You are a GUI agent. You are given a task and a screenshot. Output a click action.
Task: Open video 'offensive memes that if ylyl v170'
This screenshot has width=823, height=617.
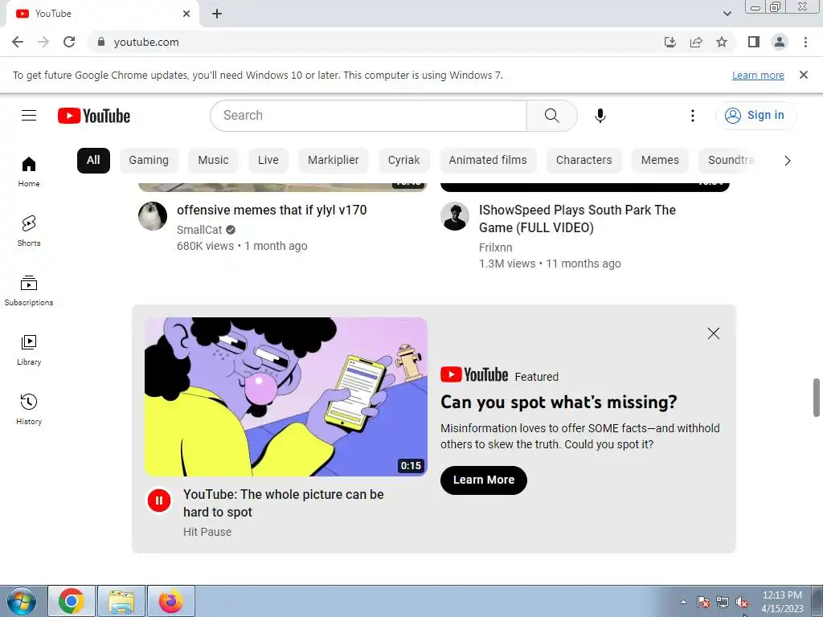click(272, 210)
